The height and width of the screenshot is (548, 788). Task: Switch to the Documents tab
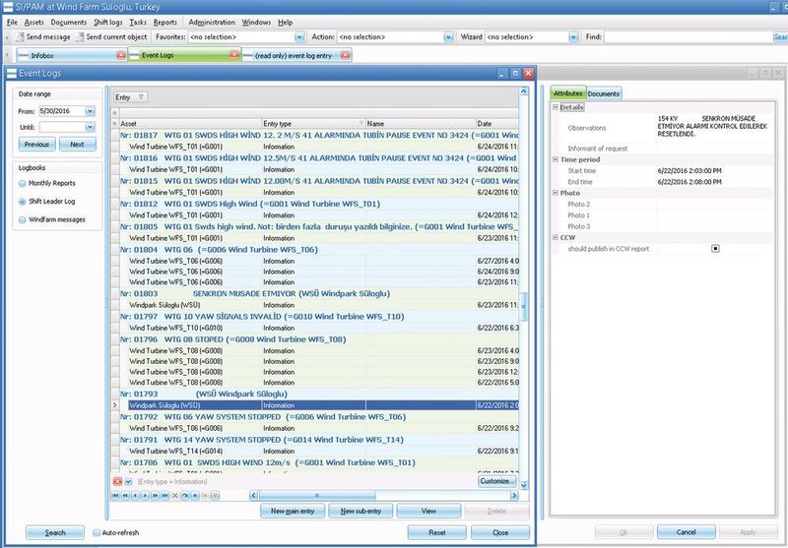603,93
